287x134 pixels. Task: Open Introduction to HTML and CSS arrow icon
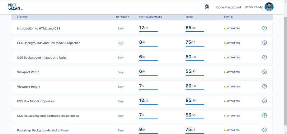point(264,28)
